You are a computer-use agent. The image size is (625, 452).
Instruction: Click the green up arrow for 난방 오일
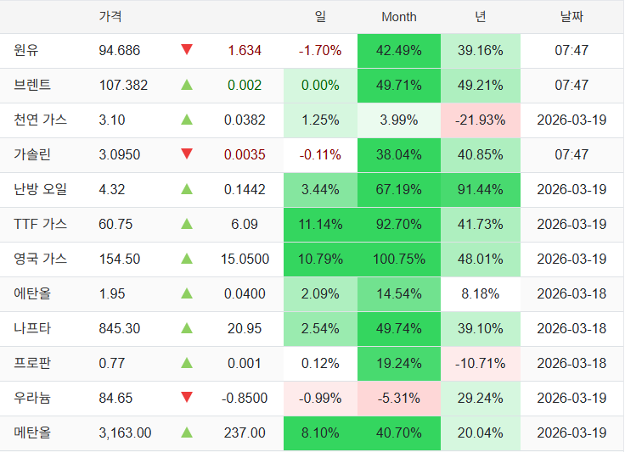pos(187,189)
